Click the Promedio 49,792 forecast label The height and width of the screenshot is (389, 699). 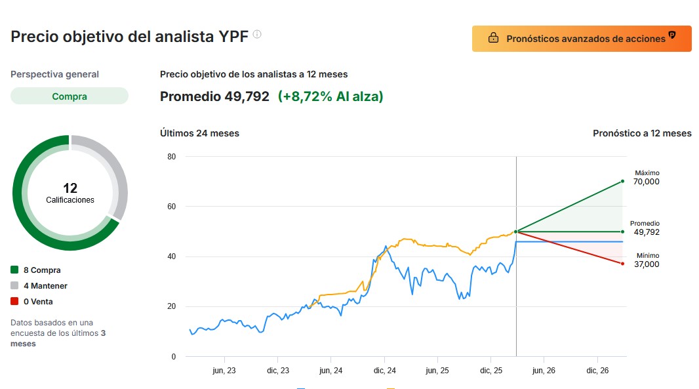tap(646, 228)
